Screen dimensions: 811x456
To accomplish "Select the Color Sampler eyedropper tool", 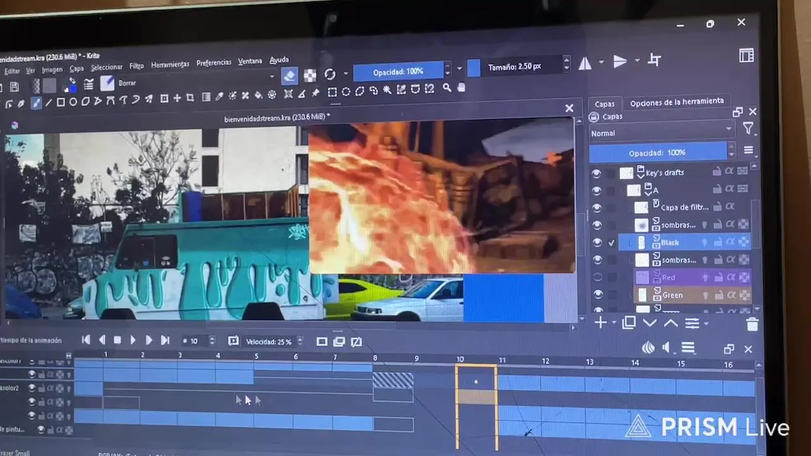I will pos(219,97).
